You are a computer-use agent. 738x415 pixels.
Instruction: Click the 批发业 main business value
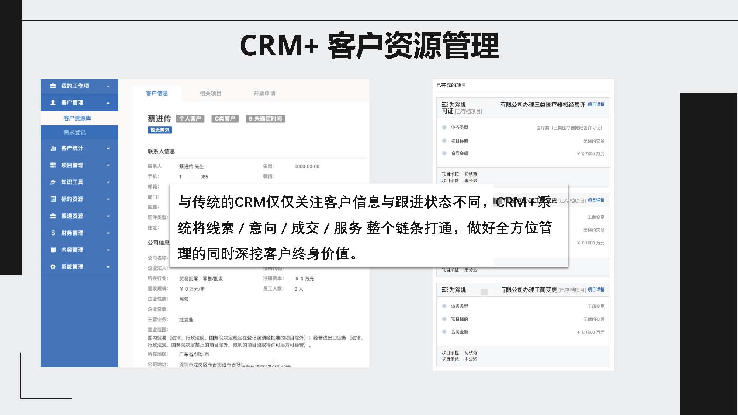point(186,320)
